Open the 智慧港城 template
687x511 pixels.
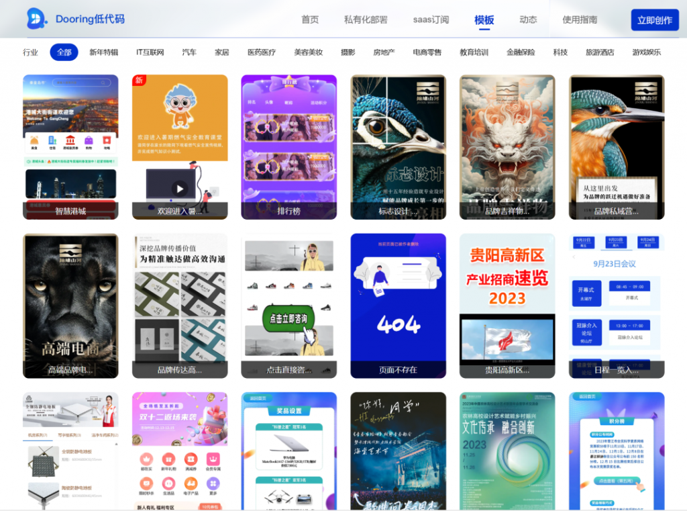click(x=70, y=147)
